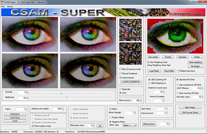
Task: Click the Minima shock button
Action: [149, 124]
